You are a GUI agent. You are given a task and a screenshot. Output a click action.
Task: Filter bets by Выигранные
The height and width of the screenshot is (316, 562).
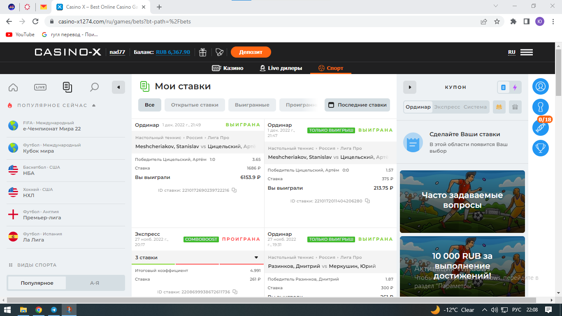252,105
